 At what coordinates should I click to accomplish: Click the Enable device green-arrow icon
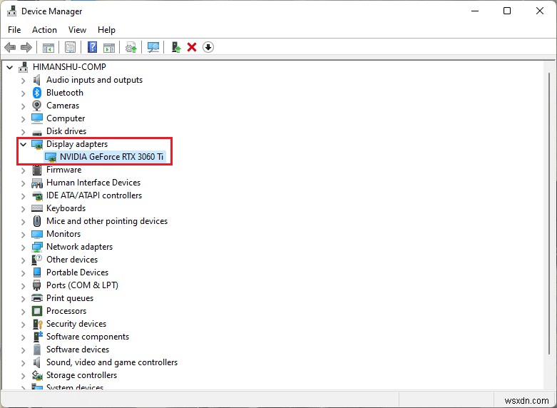pos(176,47)
